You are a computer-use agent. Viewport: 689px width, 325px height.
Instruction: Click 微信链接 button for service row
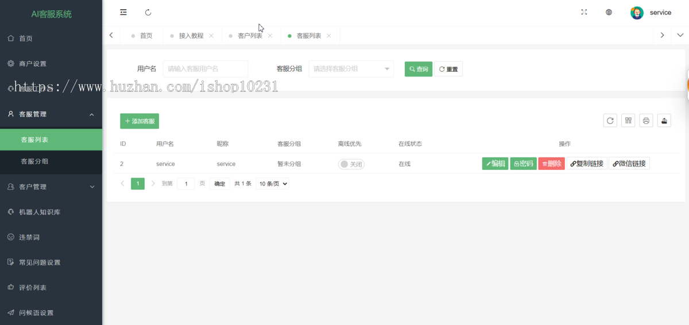(x=629, y=164)
